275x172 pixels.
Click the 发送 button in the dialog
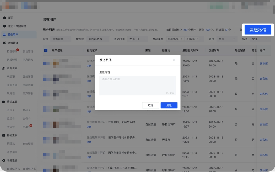click(x=169, y=105)
